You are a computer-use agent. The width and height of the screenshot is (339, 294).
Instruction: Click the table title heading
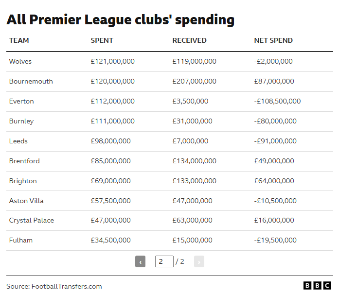(121, 20)
